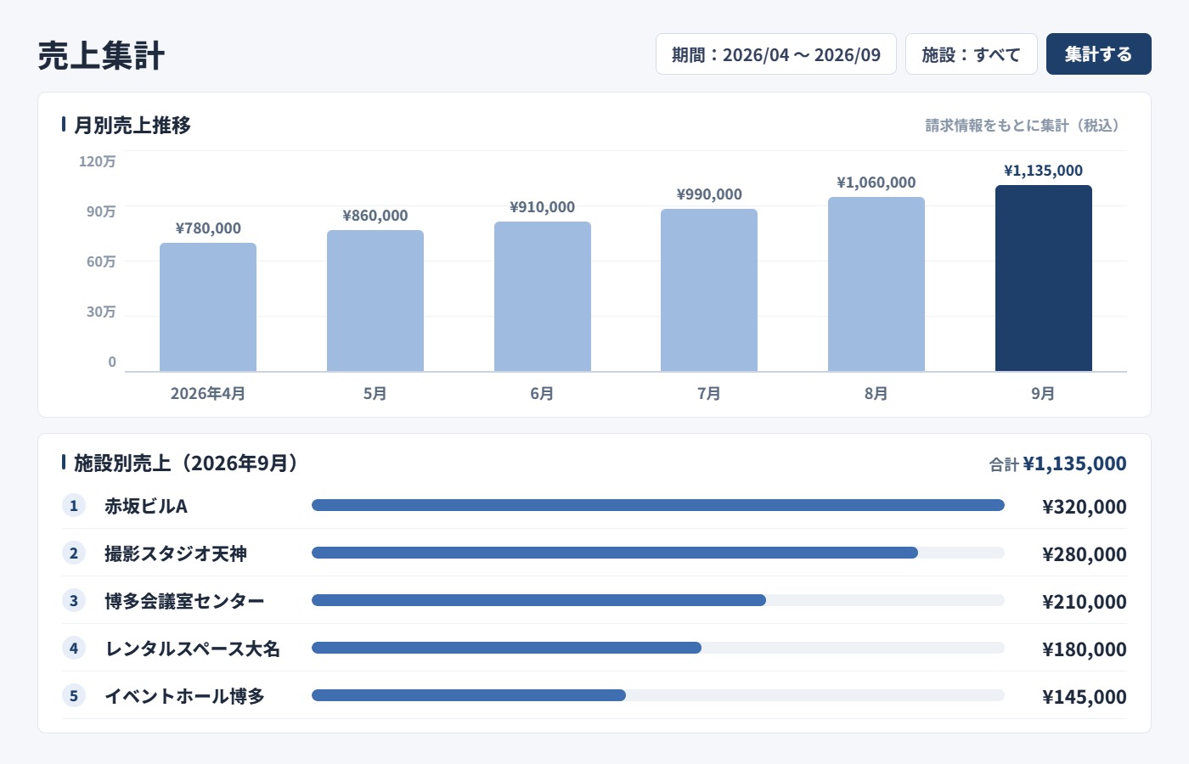Click the ¥780,000 value label
Image resolution: width=1189 pixels, height=764 pixels.
208,228
